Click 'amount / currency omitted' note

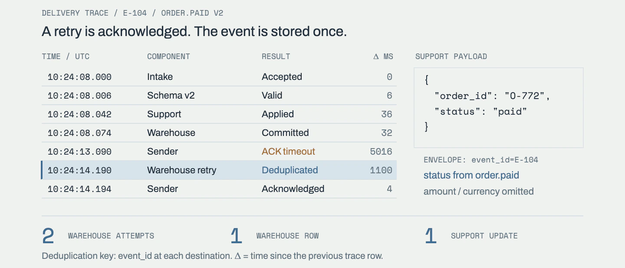point(479,192)
